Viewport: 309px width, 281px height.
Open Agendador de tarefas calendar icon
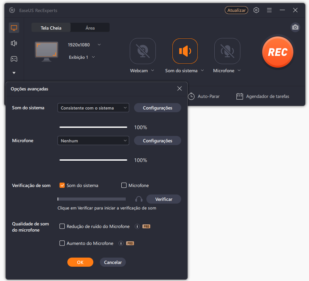(x=240, y=96)
